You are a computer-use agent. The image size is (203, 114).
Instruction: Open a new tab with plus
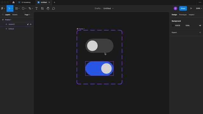54,2
